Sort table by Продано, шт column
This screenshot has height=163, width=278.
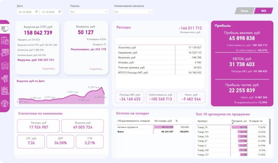pos(238,121)
